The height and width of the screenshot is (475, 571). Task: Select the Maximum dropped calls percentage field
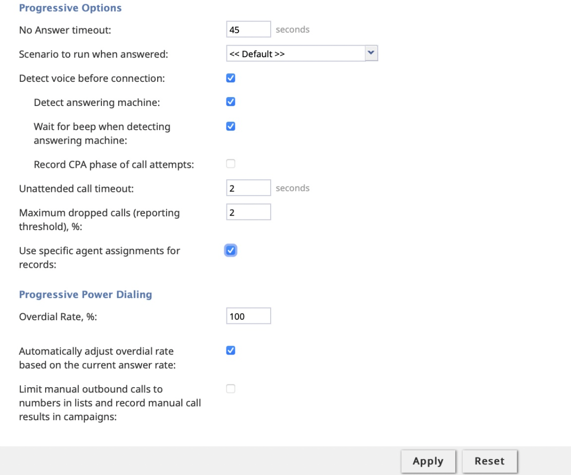click(x=248, y=212)
